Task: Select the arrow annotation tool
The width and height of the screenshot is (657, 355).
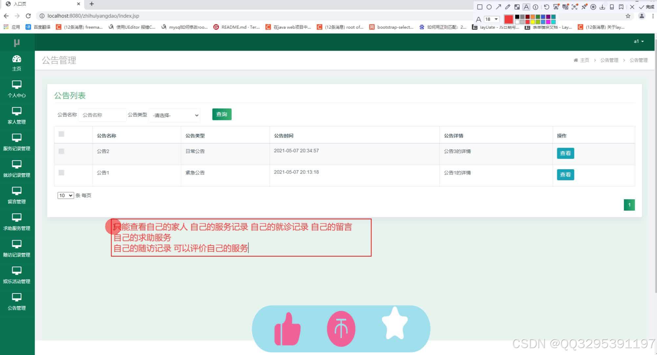Action: pyautogui.click(x=498, y=7)
